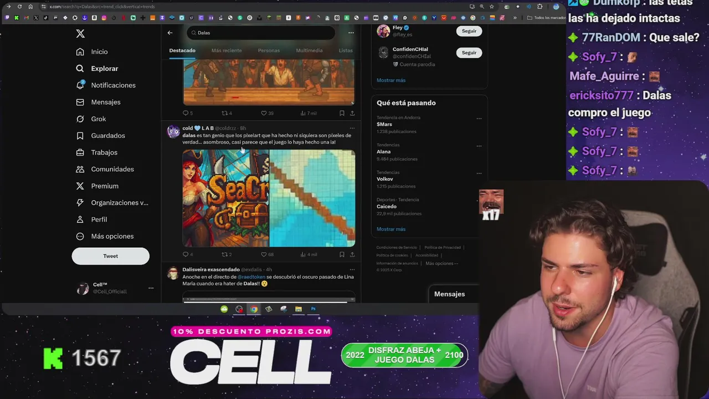
Task: Open the Cell account profile avatar
Action: pos(83,288)
